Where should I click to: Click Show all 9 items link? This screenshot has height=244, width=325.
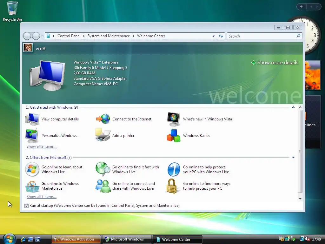click(42, 146)
